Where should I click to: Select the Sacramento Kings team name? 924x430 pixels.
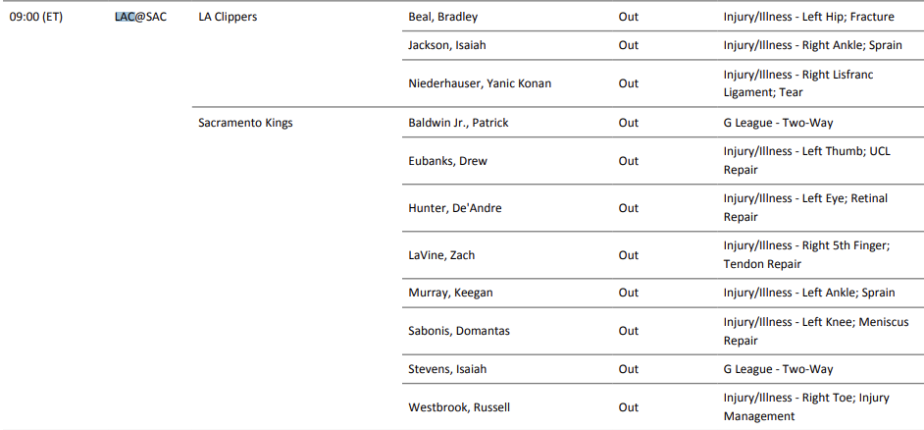point(245,123)
